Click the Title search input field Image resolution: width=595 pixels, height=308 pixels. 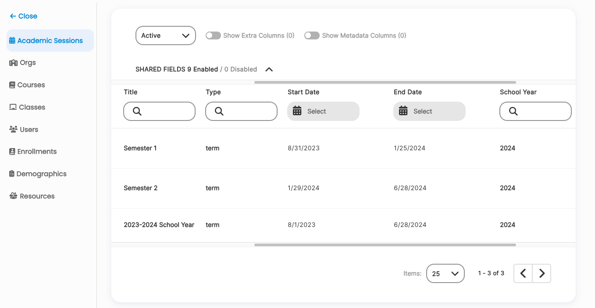coord(159,111)
